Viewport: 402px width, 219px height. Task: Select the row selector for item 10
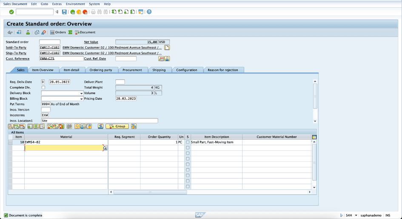(x=10, y=142)
